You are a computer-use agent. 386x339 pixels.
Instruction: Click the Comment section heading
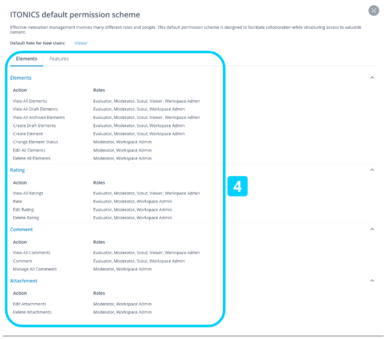tap(21, 230)
